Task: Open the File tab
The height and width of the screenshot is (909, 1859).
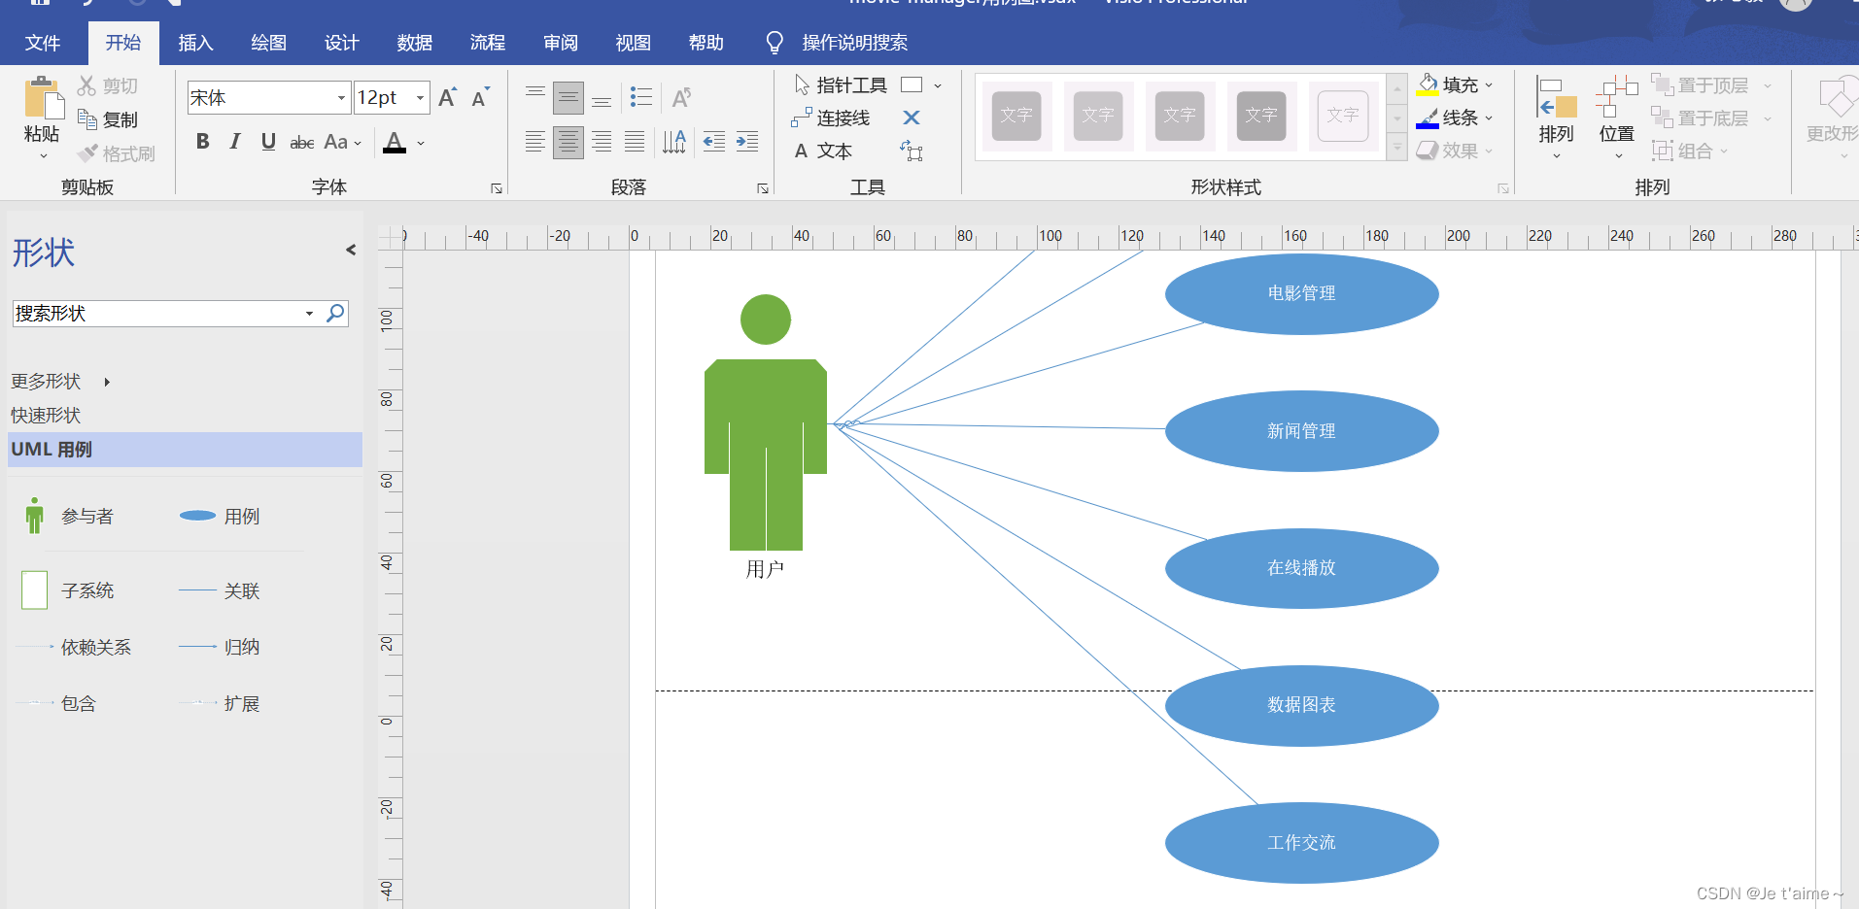Action: 42,43
